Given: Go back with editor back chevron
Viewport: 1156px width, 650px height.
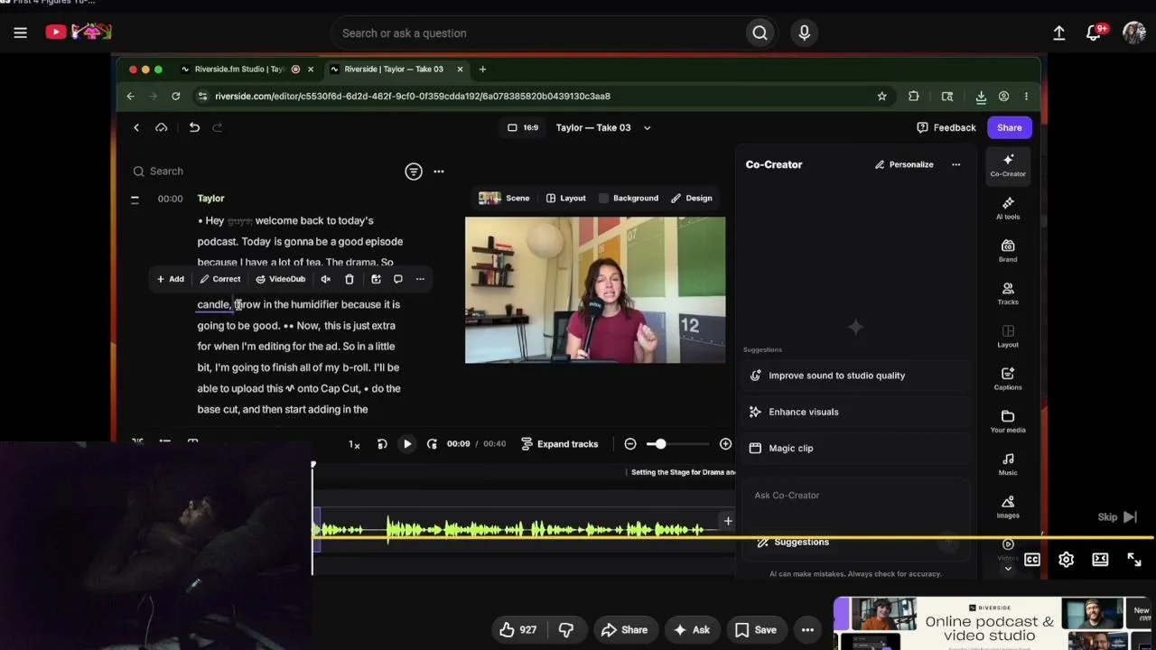Looking at the screenshot, I should tap(136, 127).
